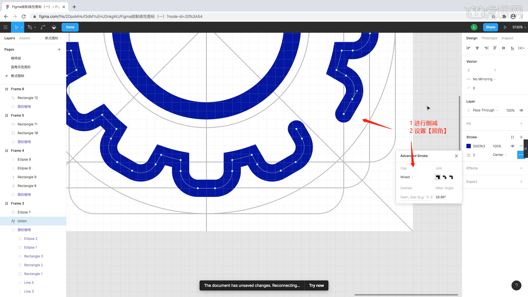Go back in browser history
528x297 pixels.
click(x=6, y=16)
